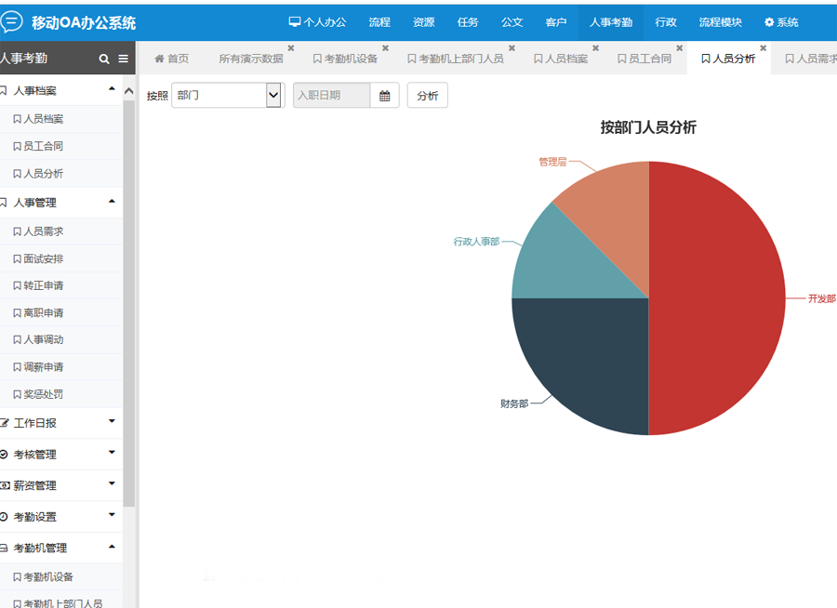837x608 pixels.
Task: Click the 入职日期 date input field
Action: (x=331, y=96)
